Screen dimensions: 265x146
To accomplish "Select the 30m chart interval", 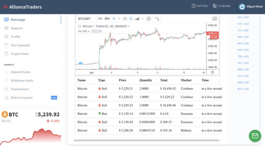I will tap(107, 19).
